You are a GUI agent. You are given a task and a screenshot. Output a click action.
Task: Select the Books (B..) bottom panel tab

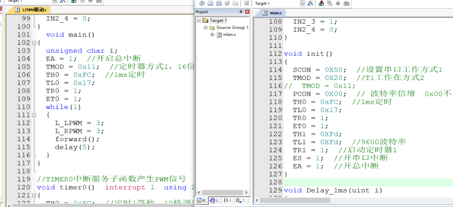pos(215,201)
